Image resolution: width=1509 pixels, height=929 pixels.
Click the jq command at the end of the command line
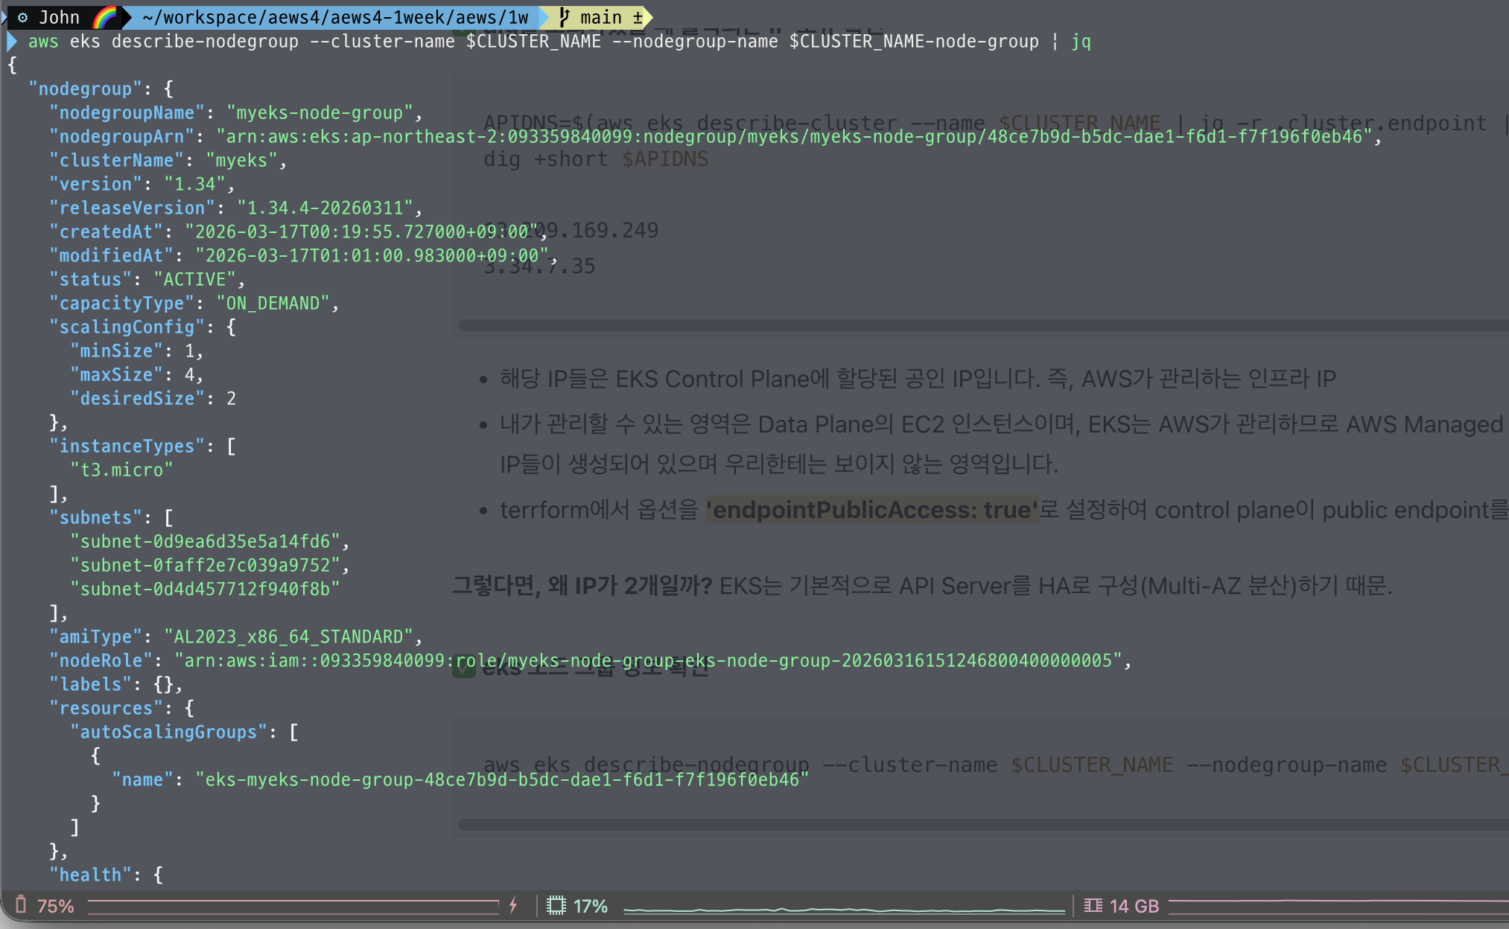(1081, 42)
